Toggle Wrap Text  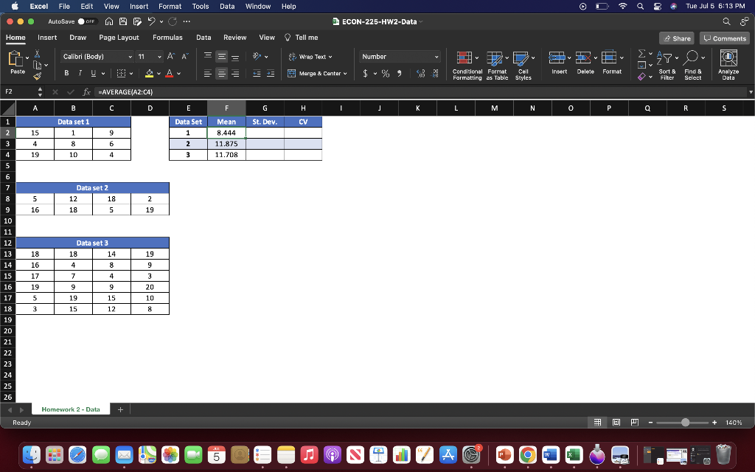(310, 56)
